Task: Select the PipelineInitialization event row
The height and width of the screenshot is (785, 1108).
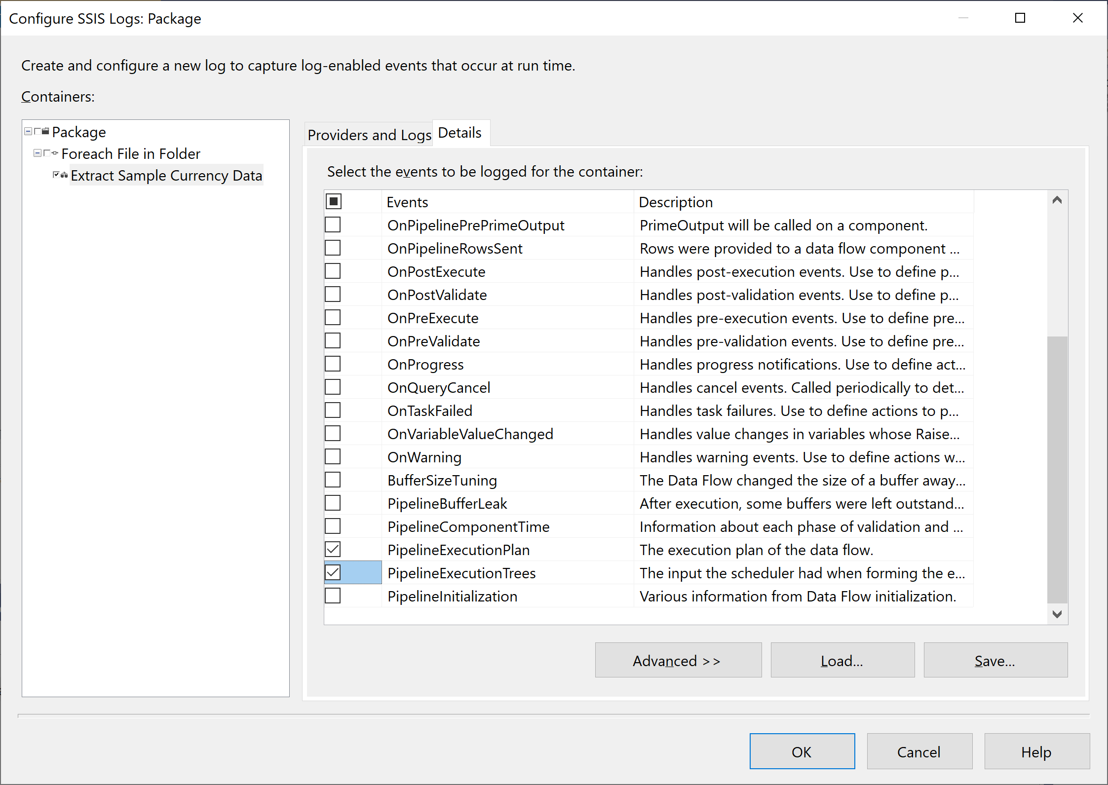Action: [x=452, y=596]
